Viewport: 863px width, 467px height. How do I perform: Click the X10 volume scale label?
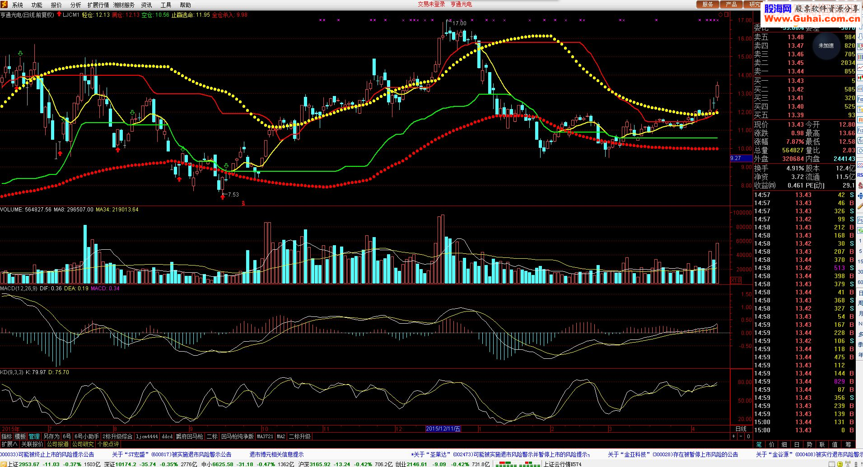(x=736, y=280)
